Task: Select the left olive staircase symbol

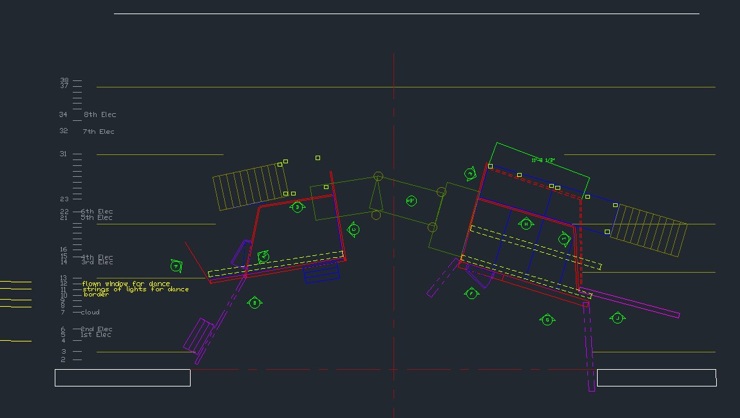Action: pyautogui.click(x=249, y=187)
